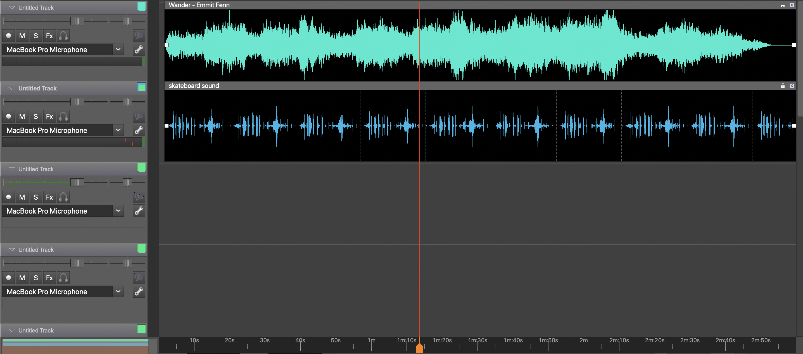Mute the first track with M
Viewport: 803px width, 354px height.
(x=22, y=36)
